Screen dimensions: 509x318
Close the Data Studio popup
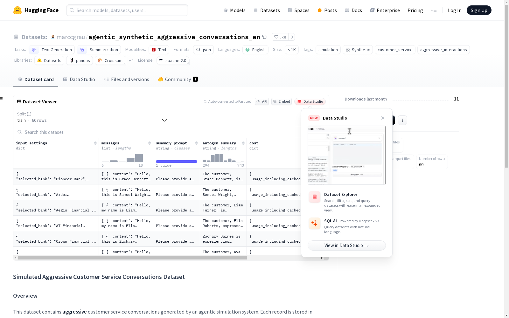[383, 118]
